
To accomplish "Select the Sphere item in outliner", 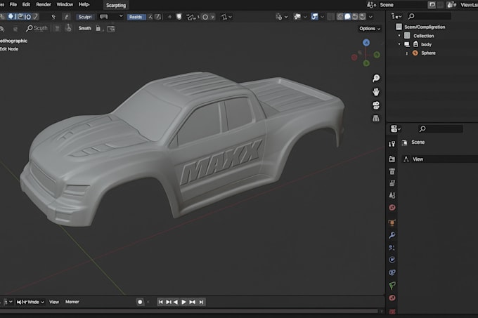I will tap(428, 53).
